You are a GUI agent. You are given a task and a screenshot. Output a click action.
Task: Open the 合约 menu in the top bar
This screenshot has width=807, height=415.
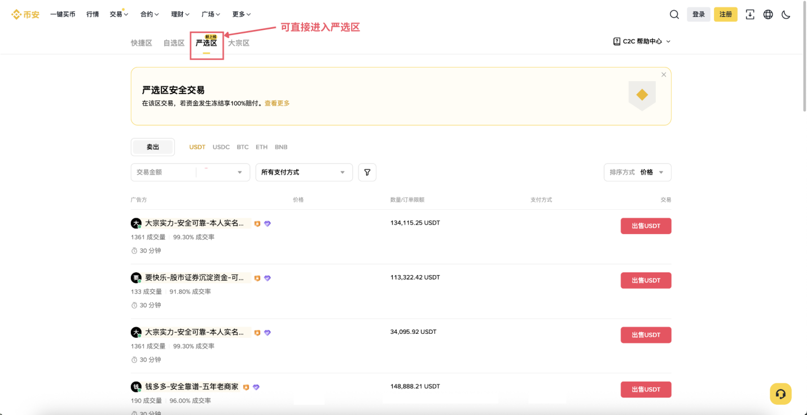(149, 14)
